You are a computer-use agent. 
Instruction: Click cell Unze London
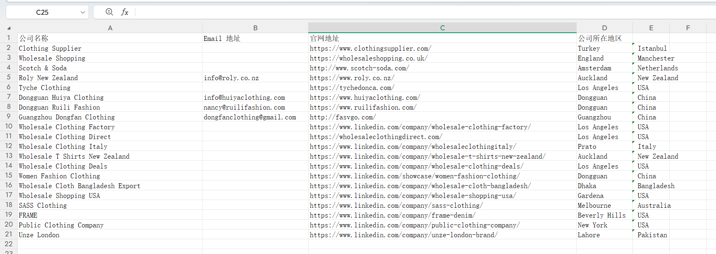coord(110,235)
